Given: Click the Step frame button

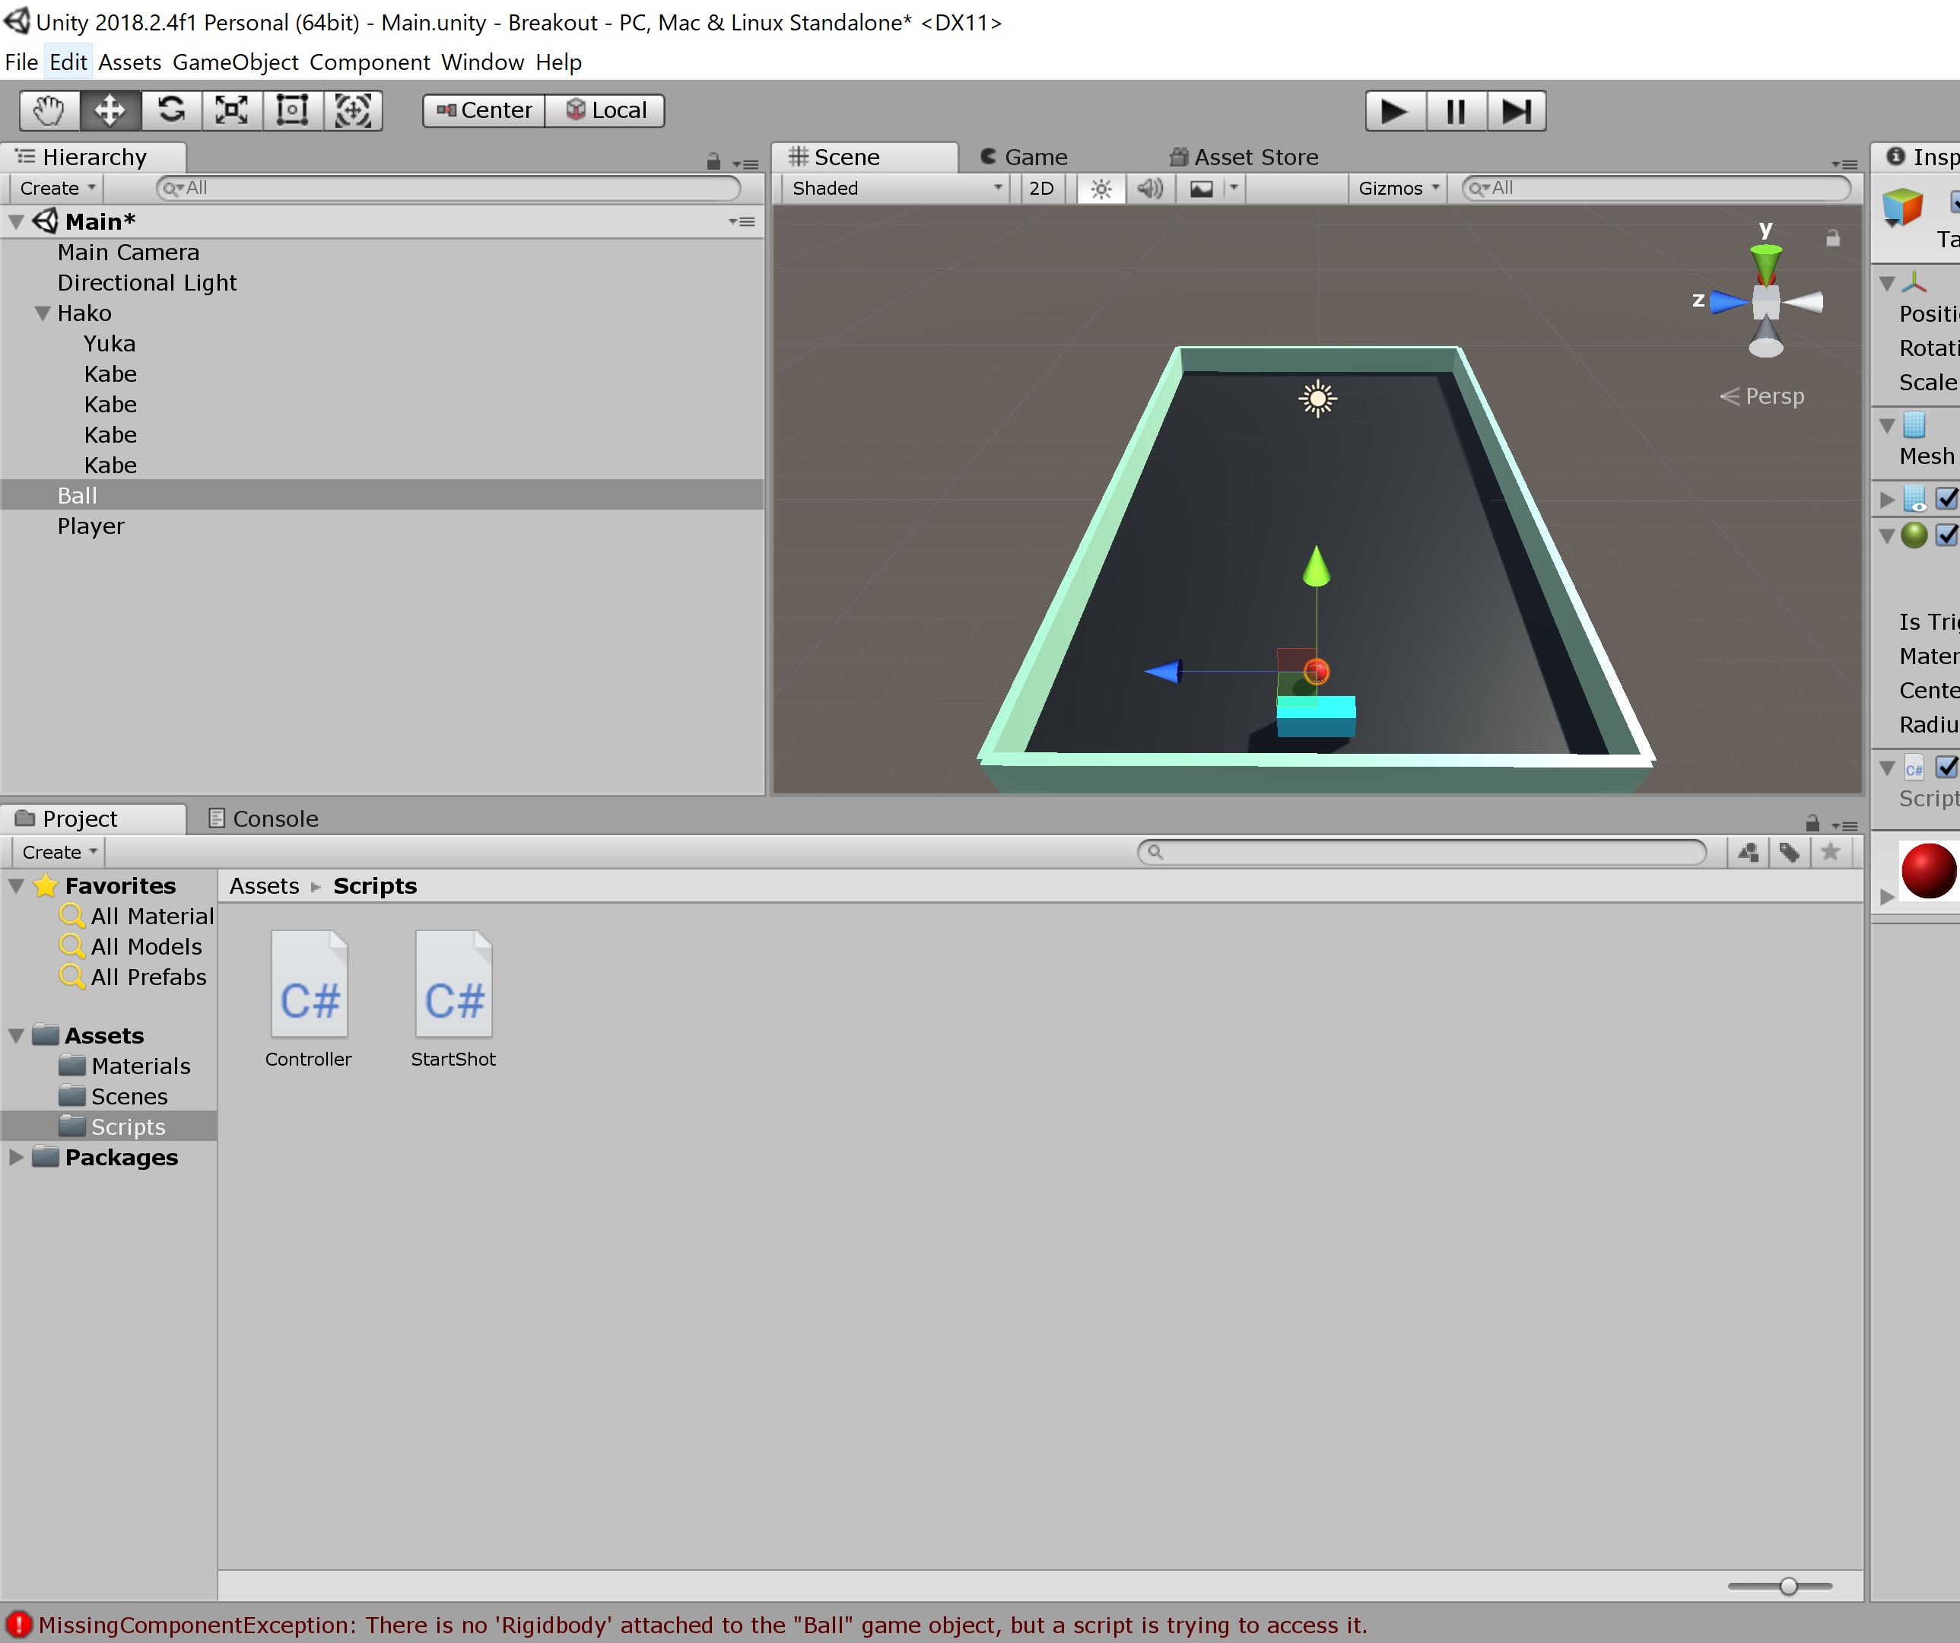Looking at the screenshot, I should point(1516,111).
